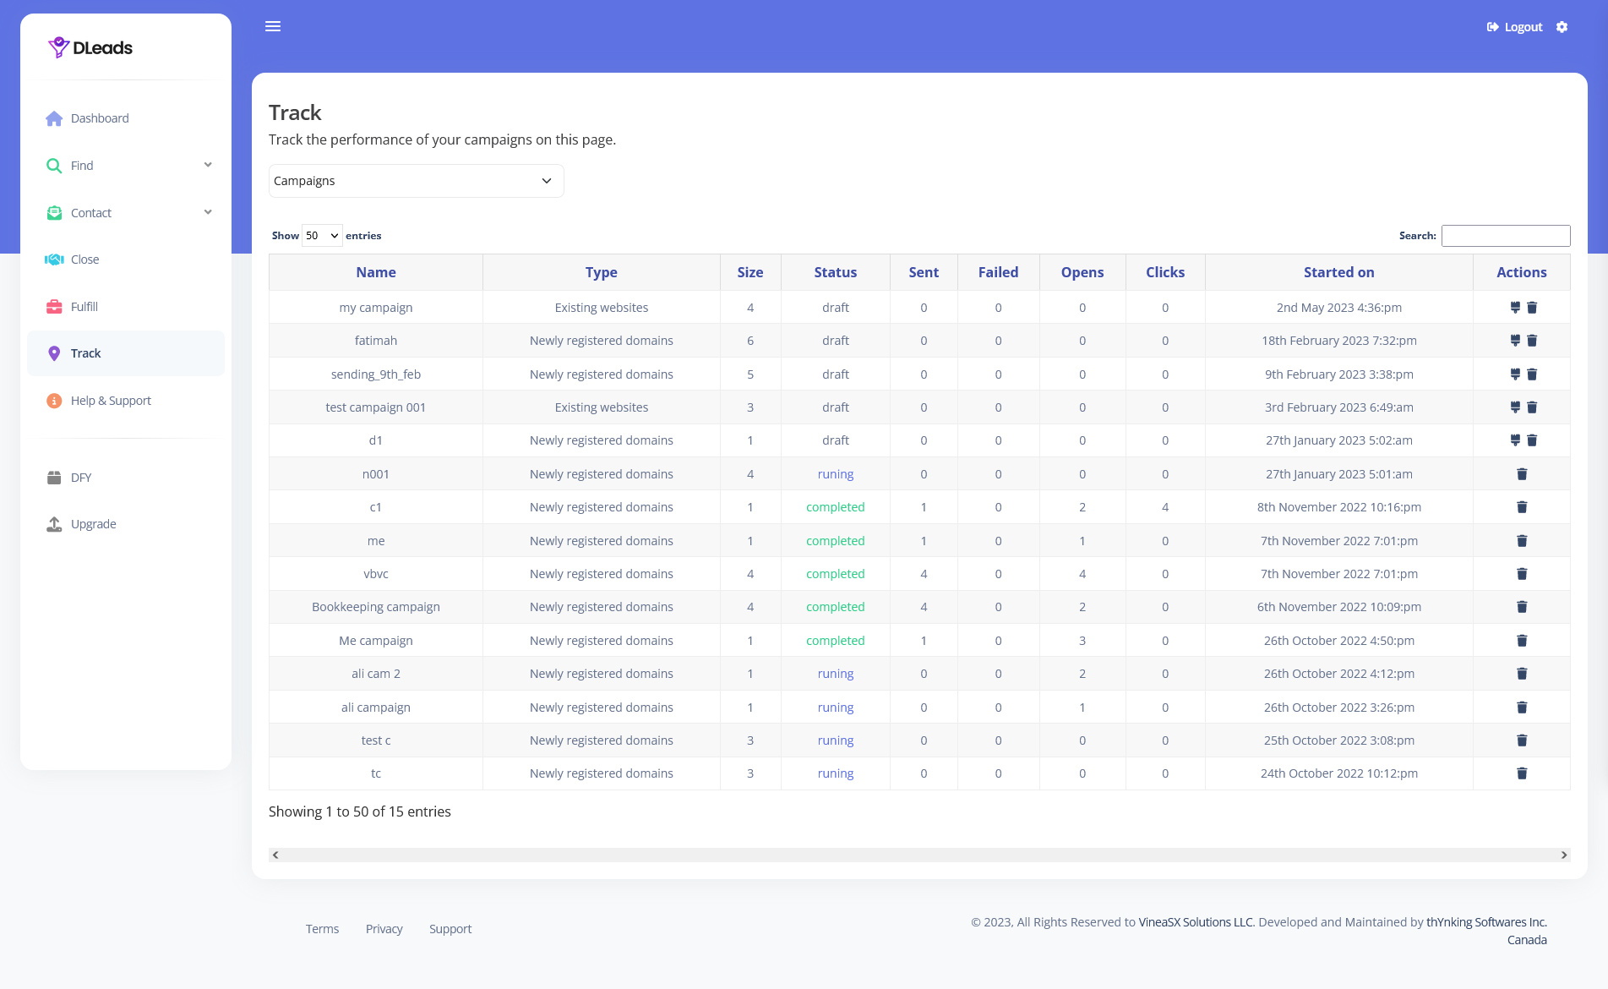Click the horizontal scrollbar right arrow
This screenshot has height=989, width=1608.
1563,855
